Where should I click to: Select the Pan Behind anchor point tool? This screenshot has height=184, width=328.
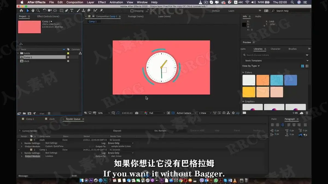point(55,11)
